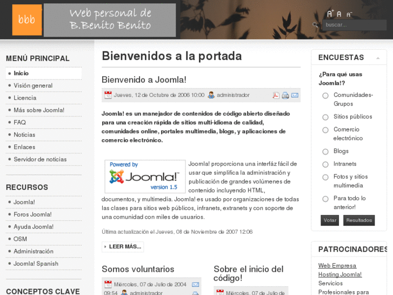
Task: Click the administrador user icon in first article
Action: pos(211,95)
